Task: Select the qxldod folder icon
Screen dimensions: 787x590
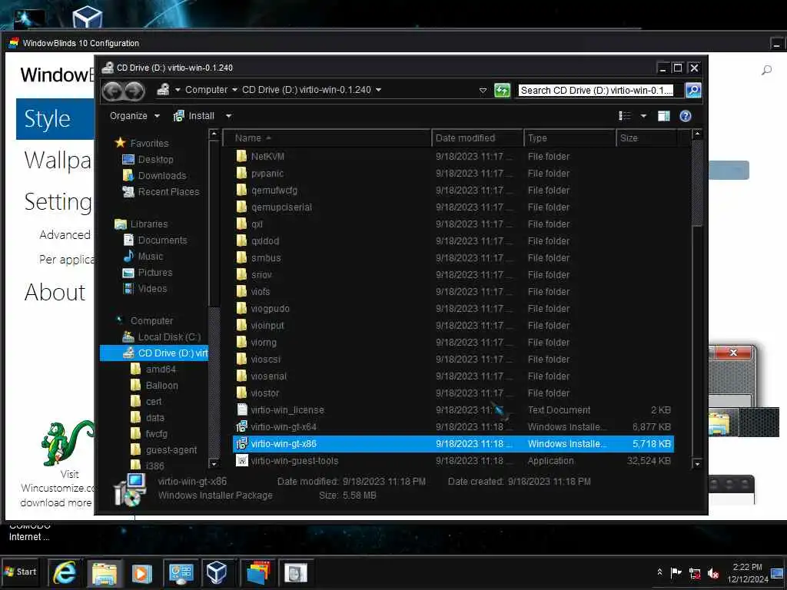Action: click(x=241, y=240)
